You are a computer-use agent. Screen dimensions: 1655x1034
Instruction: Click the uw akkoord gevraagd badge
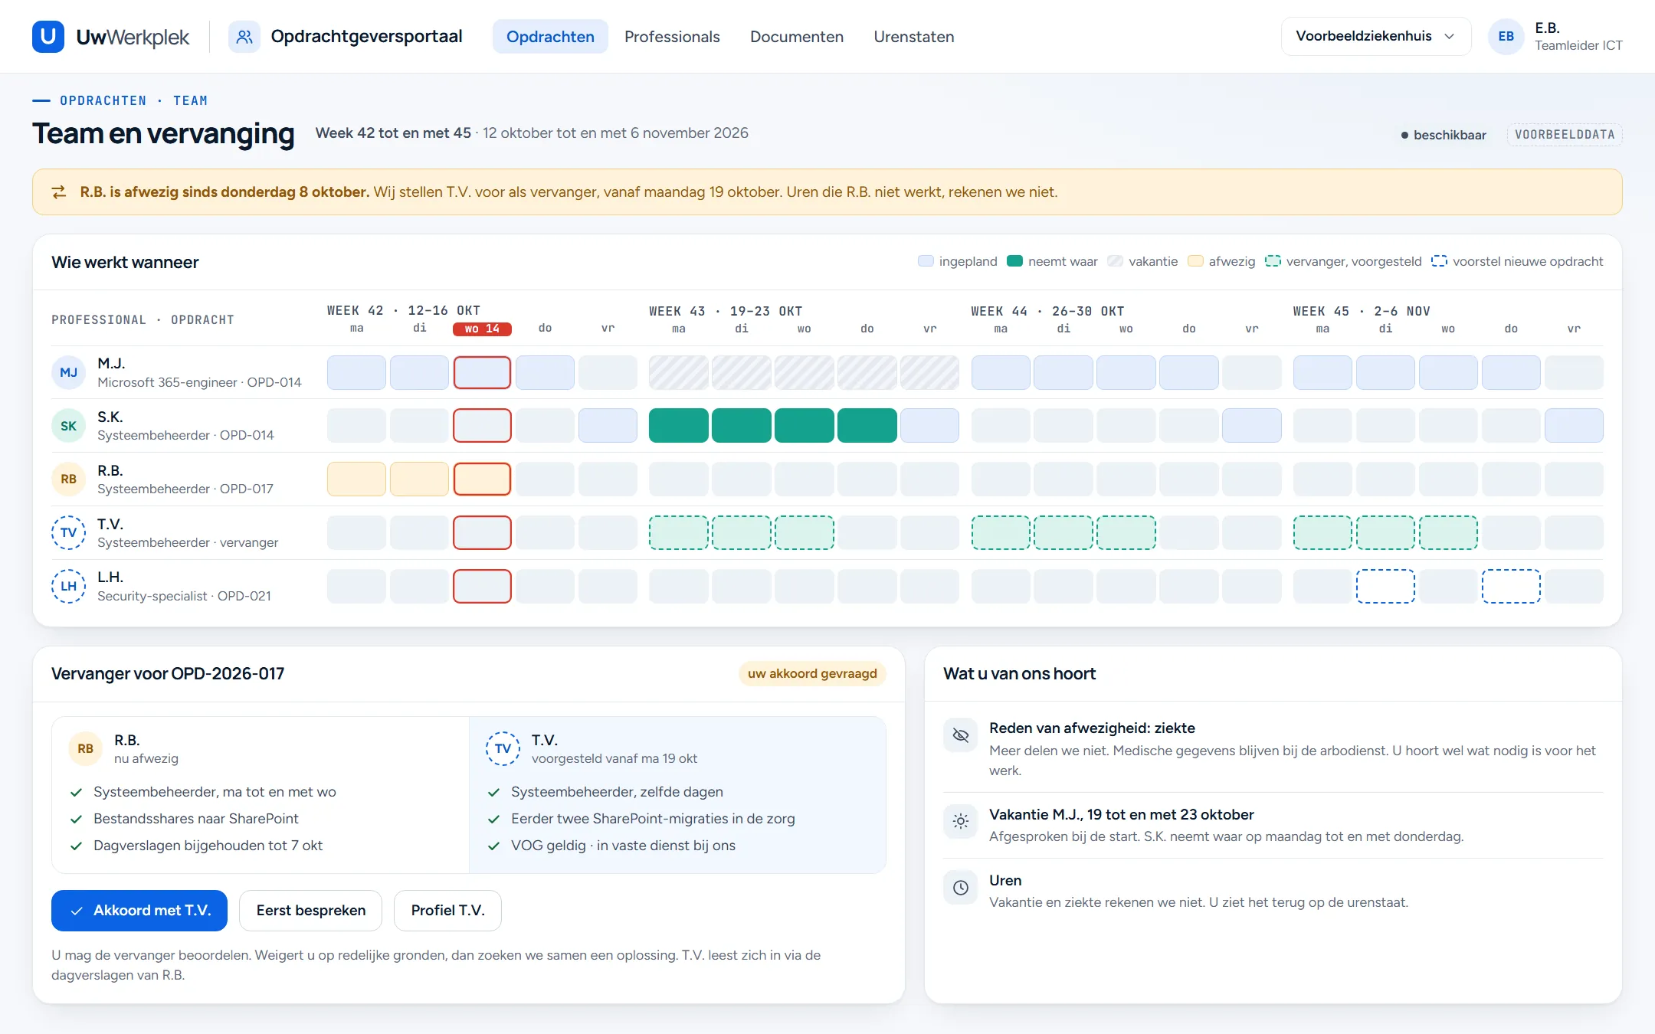point(812,674)
